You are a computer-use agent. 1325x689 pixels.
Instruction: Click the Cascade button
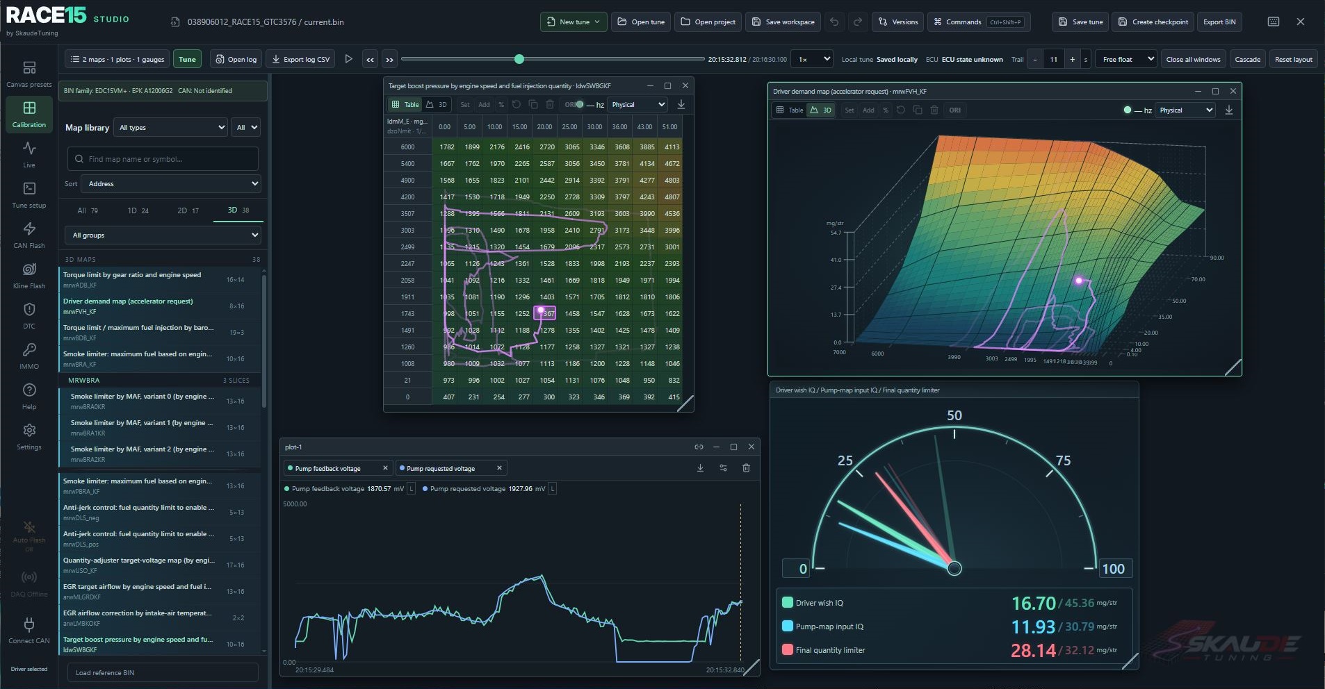click(1247, 59)
